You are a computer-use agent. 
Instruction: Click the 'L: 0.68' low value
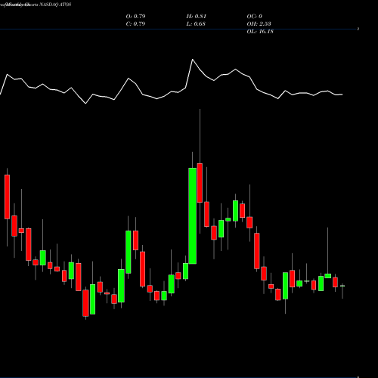click(196, 24)
